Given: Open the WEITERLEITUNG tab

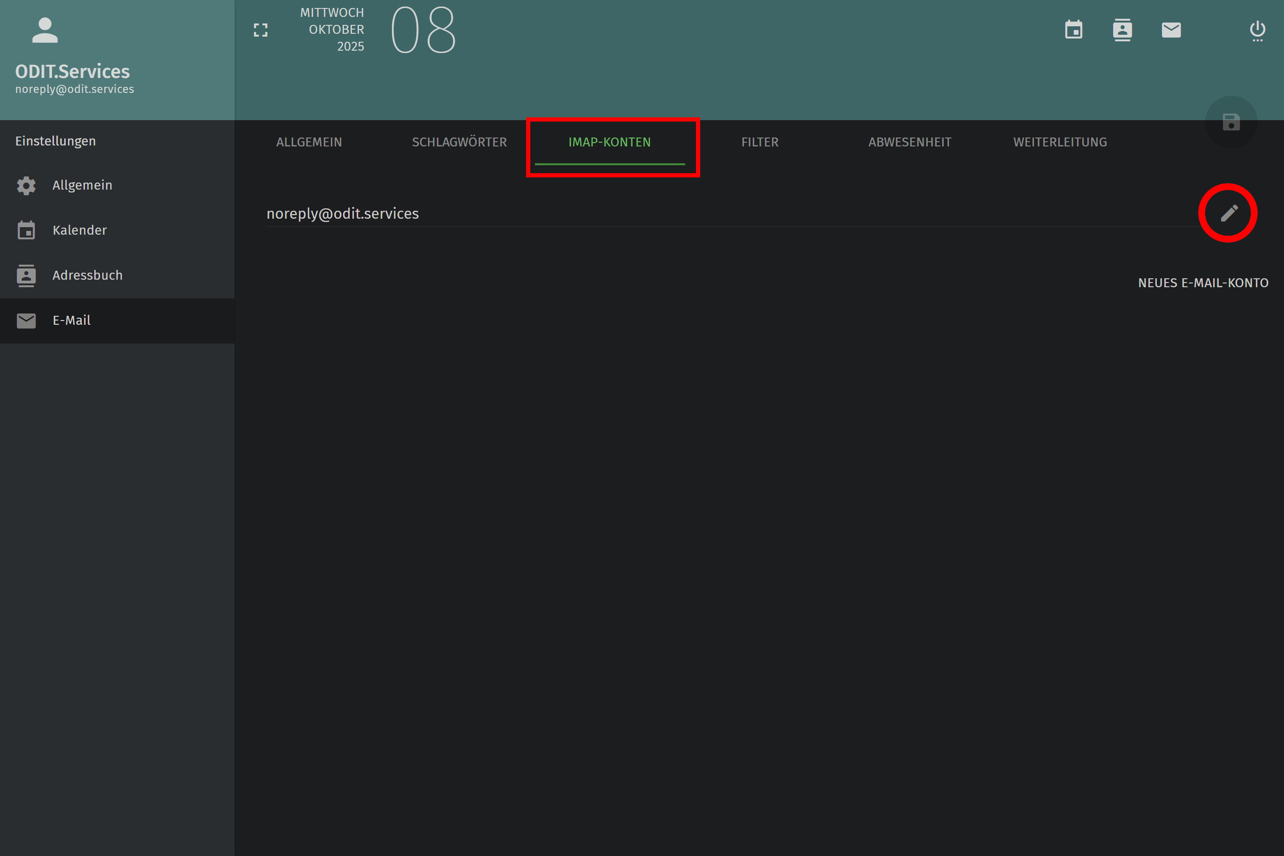Looking at the screenshot, I should pyautogui.click(x=1060, y=142).
